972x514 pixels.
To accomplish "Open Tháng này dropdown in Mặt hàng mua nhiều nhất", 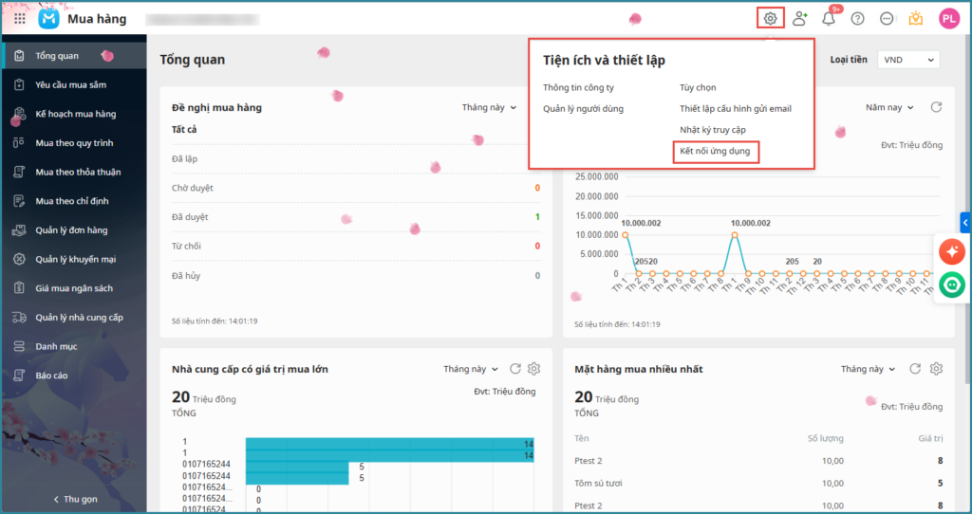I will point(868,369).
